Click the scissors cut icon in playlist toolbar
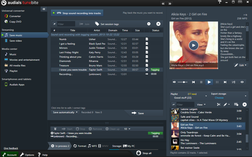The image size is (252, 157). [x=218, y=104]
